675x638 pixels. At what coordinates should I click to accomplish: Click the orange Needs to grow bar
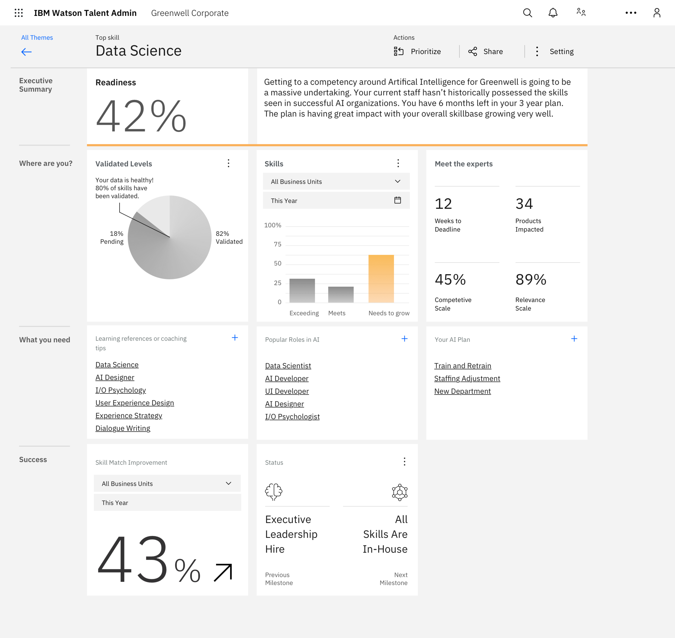point(381,279)
